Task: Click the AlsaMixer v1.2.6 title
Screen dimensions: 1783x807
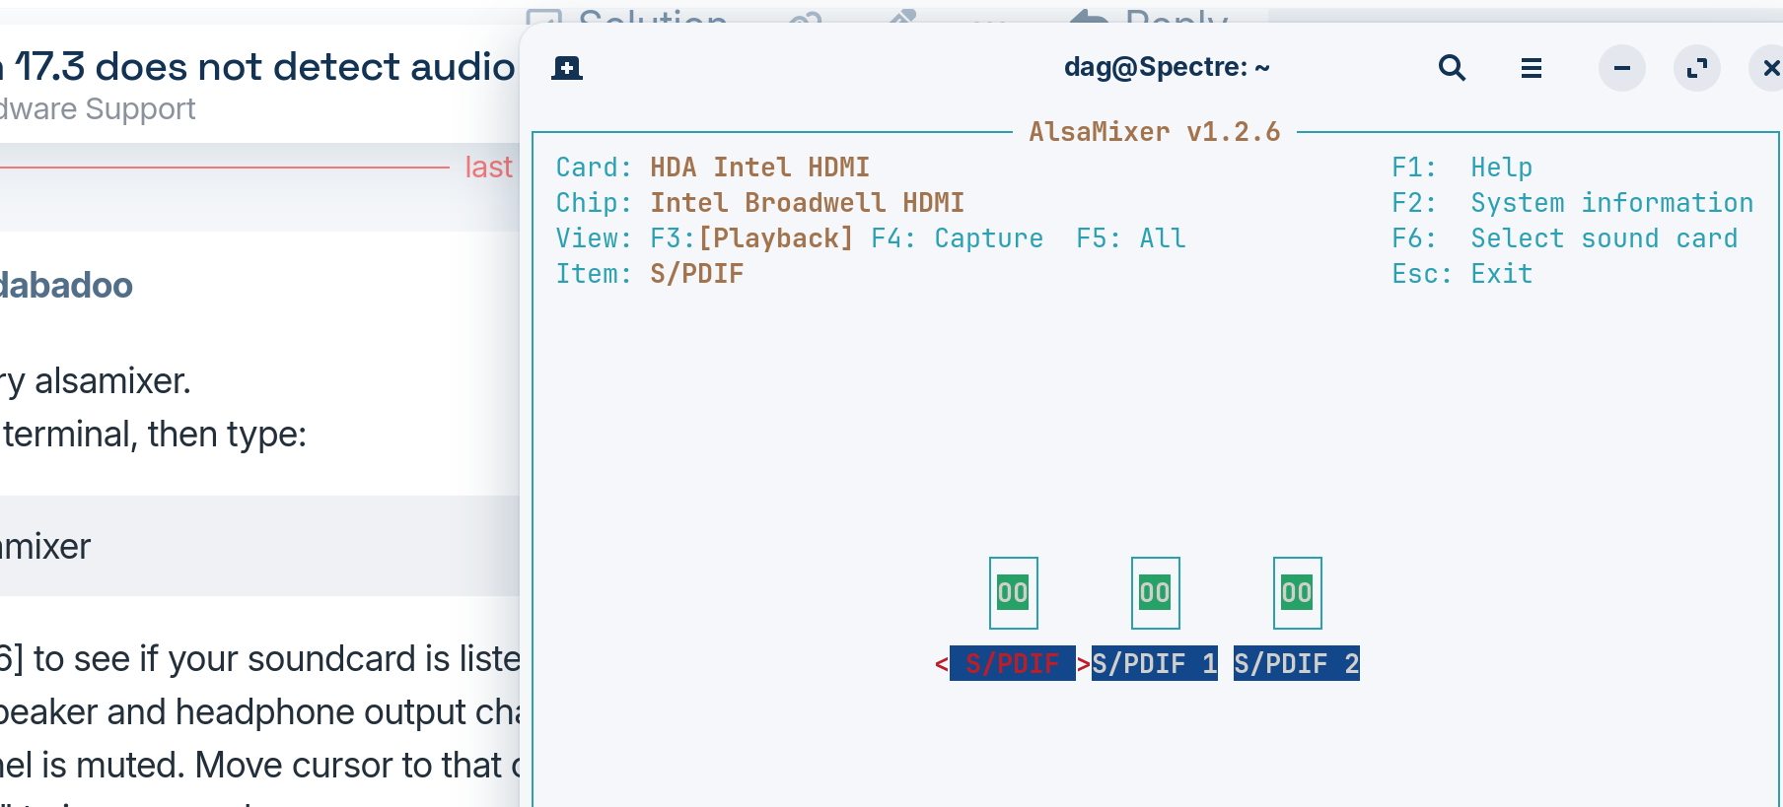Action: (x=1155, y=132)
